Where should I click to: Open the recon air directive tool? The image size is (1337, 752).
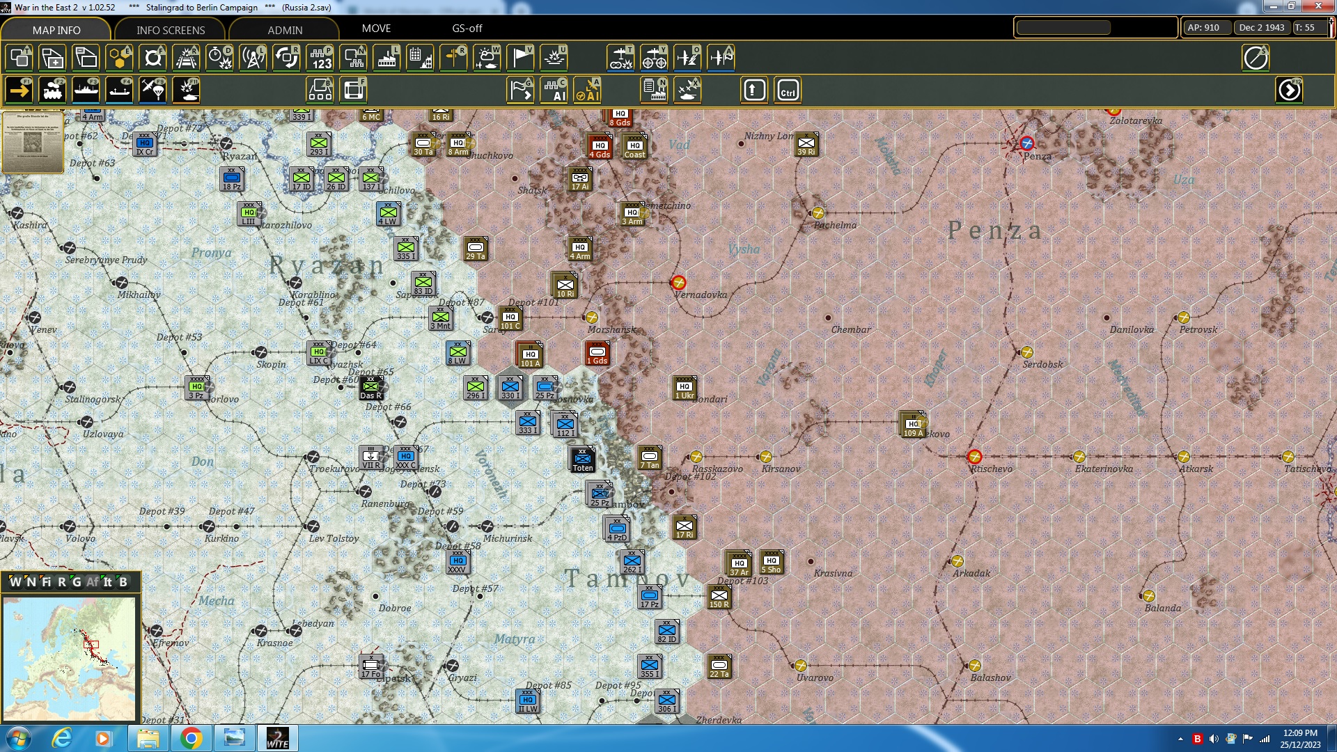coord(688,58)
